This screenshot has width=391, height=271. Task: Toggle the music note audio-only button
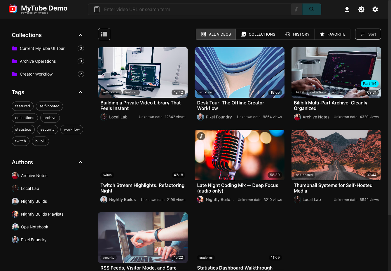click(x=296, y=9)
